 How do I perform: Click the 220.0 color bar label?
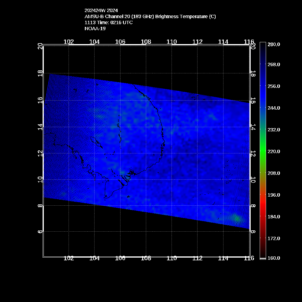[274, 151]
